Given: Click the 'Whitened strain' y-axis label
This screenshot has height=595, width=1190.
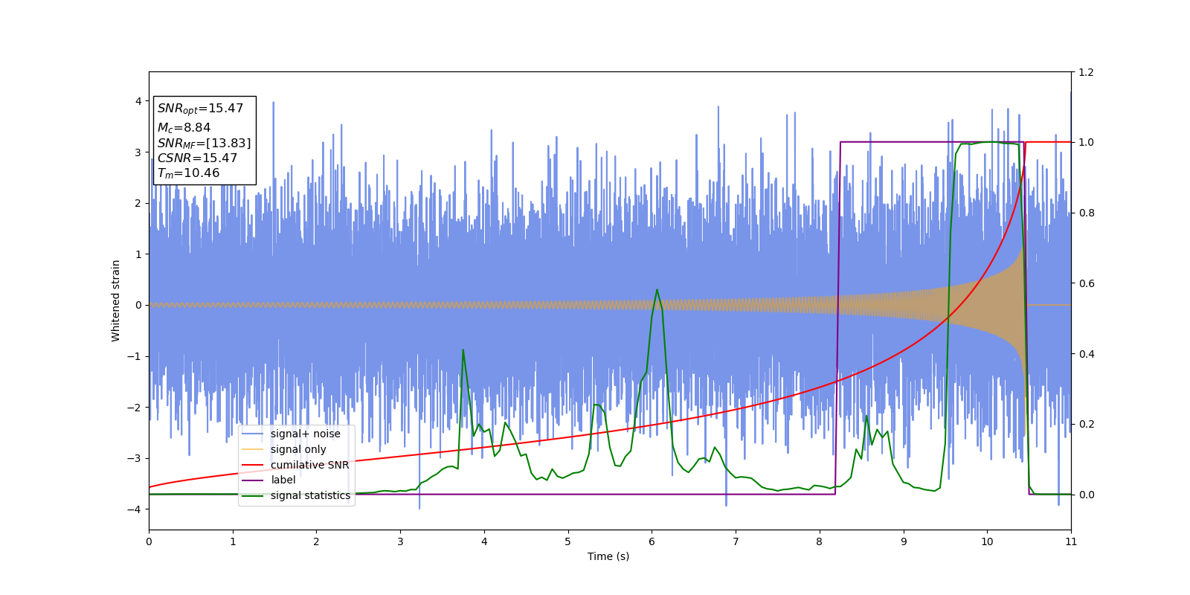Looking at the screenshot, I should coord(116,300).
